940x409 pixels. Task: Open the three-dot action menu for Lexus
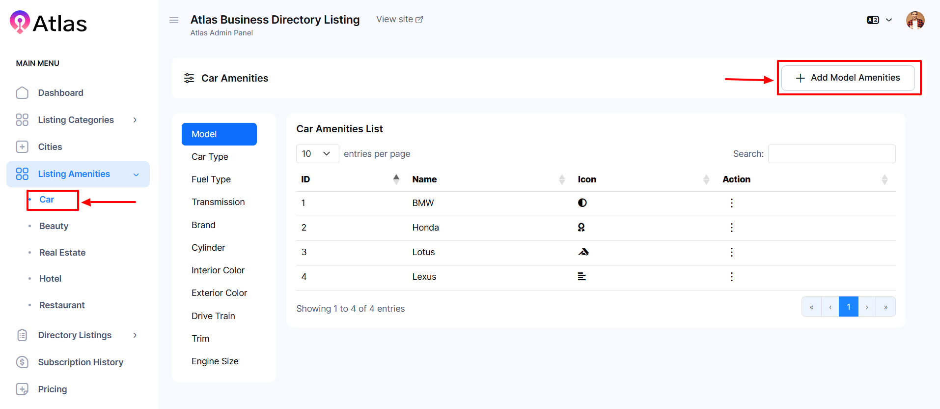[x=731, y=277]
